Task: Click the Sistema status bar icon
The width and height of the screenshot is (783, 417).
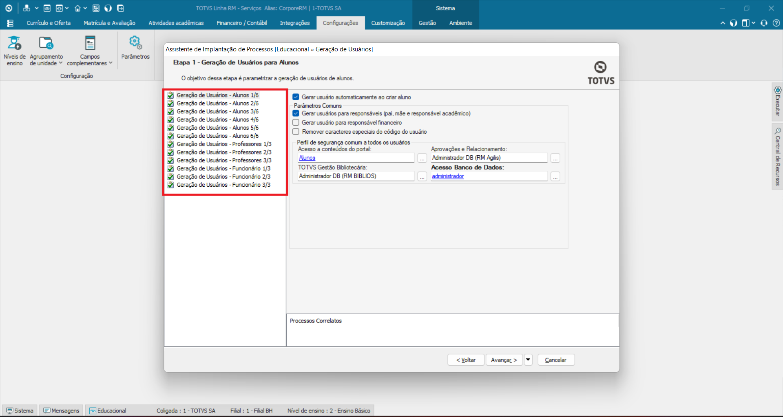Action: tap(9, 410)
